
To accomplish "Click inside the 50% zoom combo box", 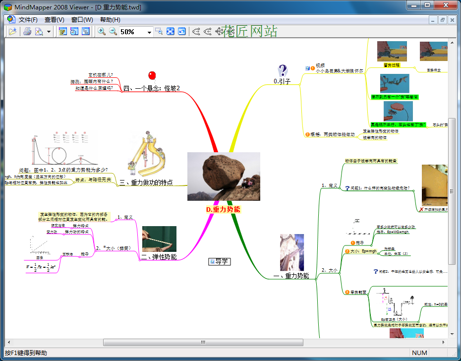I will tap(131, 32).
